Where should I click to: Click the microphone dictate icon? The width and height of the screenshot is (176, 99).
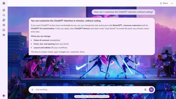click(145, 90)
